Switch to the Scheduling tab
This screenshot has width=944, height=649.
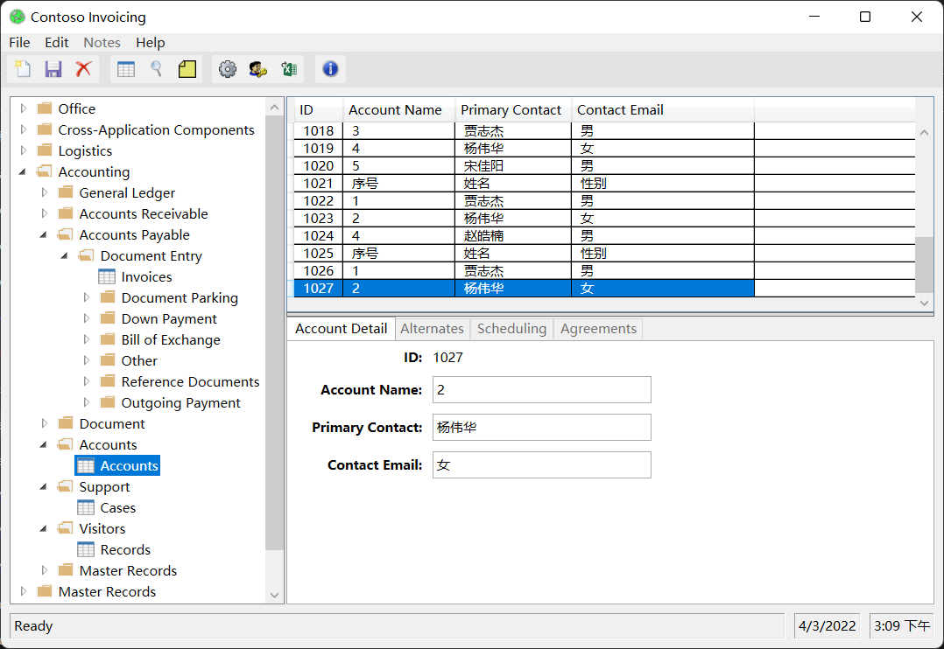(511, 328)
